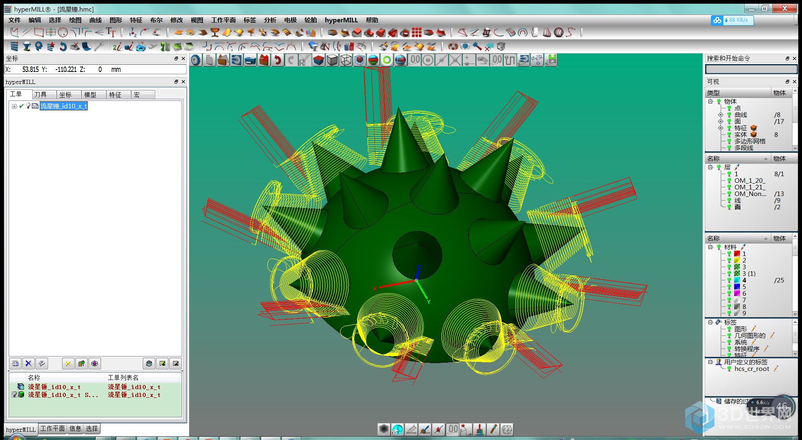Viewport: 802px width, 440px height.
Task: Toggle visibility bulb of material 5
Action: pos(729,287)
